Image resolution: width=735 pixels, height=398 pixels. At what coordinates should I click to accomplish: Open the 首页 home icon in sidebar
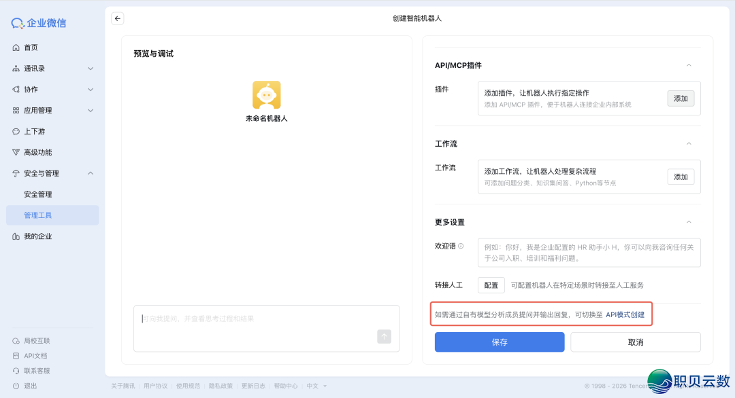click(15, 47)
